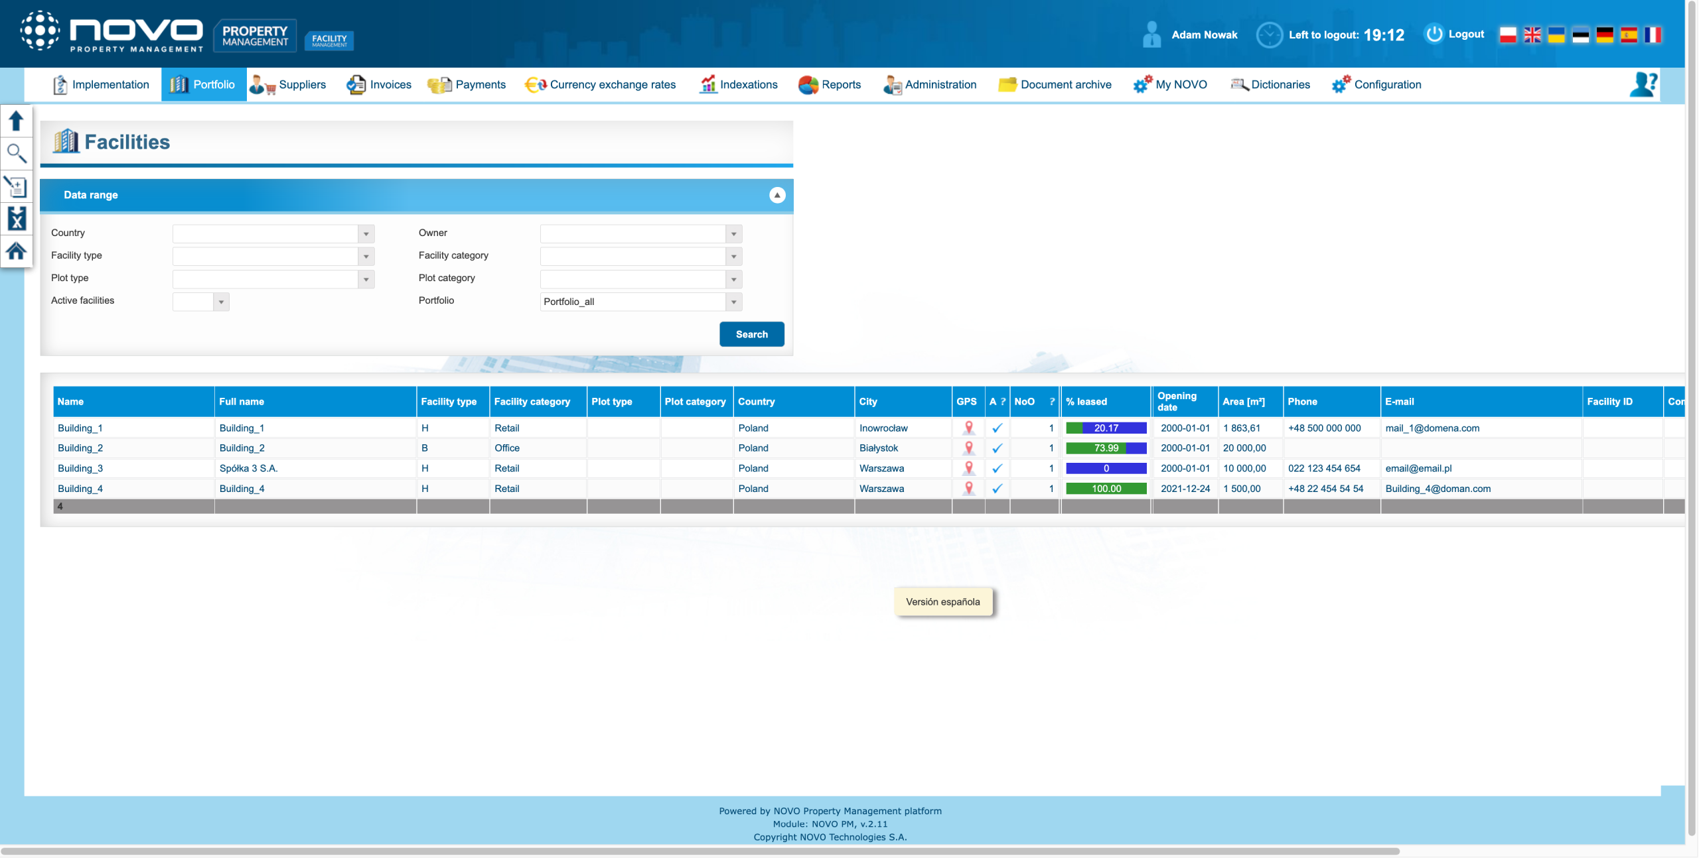The width and height of the screenshot is (1699, 858).
Task: Toggle active checkmark for Building_2
Action: tap(997, 448)
